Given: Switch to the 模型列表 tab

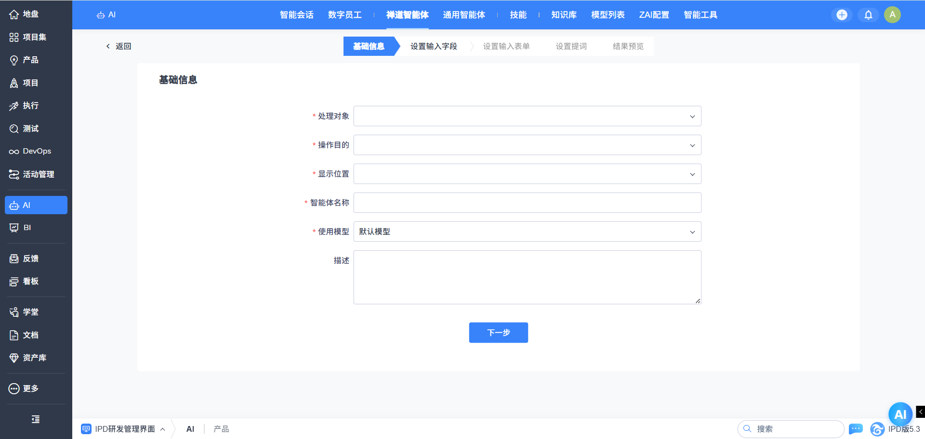Looking at the screenshot, I should pos(608,15).
